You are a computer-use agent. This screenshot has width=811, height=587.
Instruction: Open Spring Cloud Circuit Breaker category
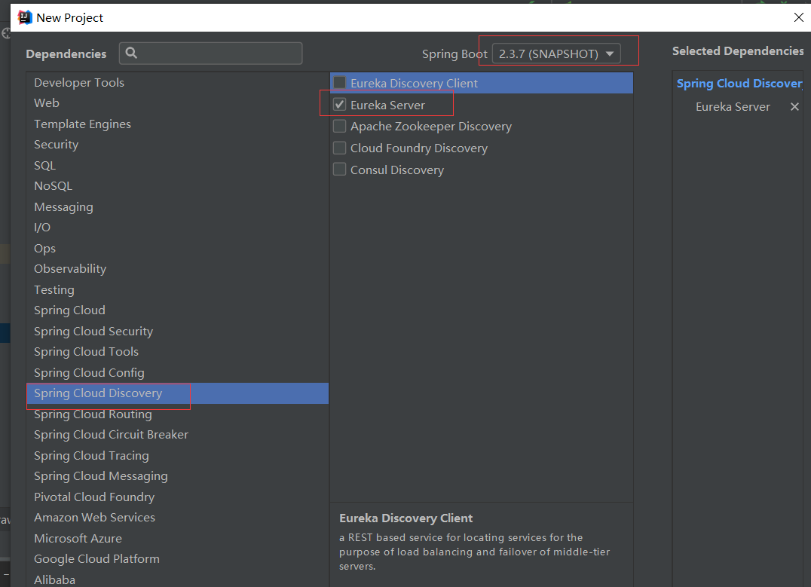tap(177, 435)
